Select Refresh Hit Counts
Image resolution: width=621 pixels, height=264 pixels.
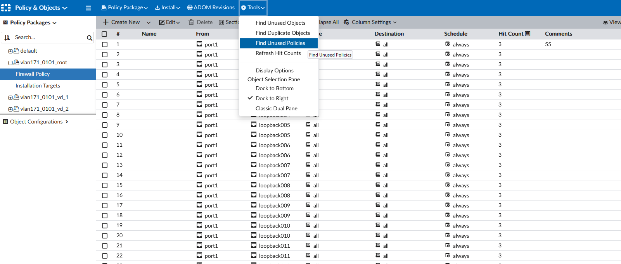click(278, 53)
